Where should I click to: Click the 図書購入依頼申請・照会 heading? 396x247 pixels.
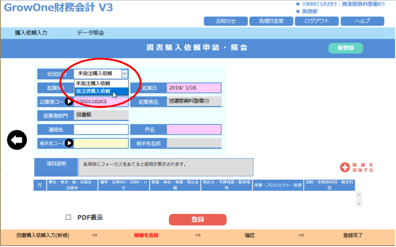[197, 48]
